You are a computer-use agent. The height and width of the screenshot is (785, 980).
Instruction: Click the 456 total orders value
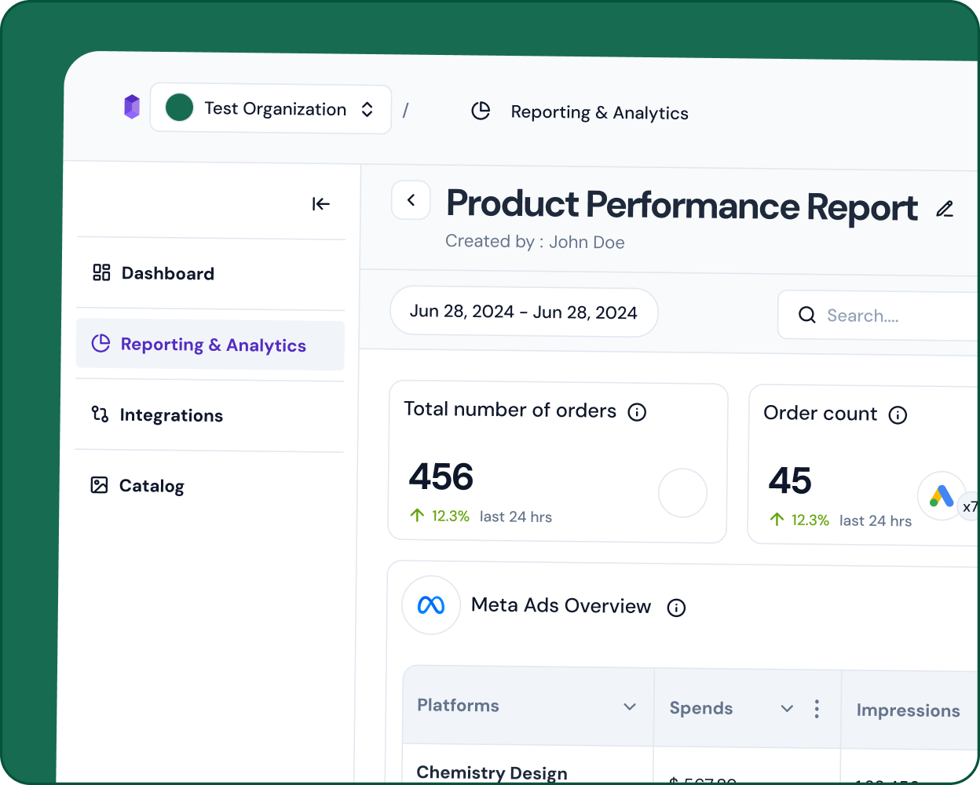coord(441,476)
